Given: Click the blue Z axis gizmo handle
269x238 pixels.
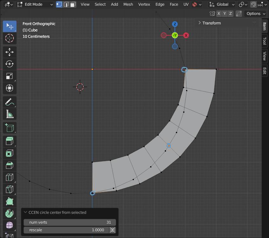Looking at the screenshot, I should click(175, 24).
